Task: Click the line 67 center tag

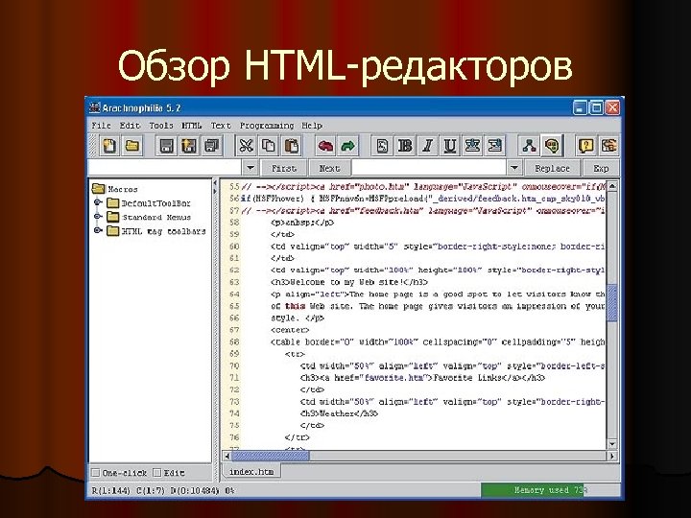Action: (290, 330)
